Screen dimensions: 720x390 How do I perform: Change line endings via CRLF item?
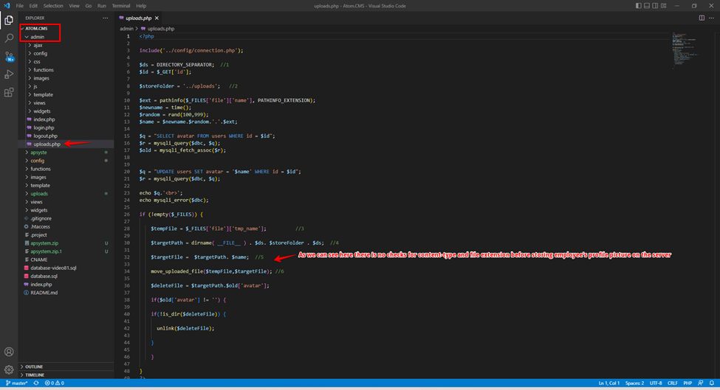tap(673, 383)
